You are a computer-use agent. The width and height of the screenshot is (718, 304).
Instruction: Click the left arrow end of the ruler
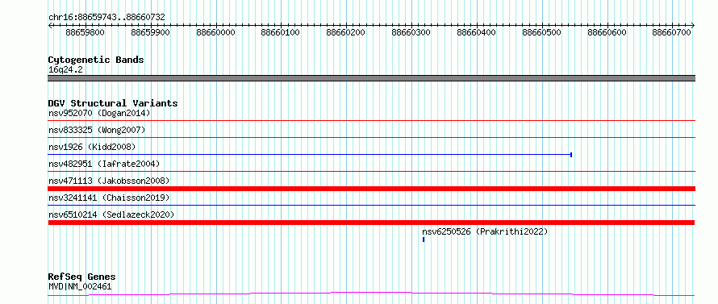(50, 25)
